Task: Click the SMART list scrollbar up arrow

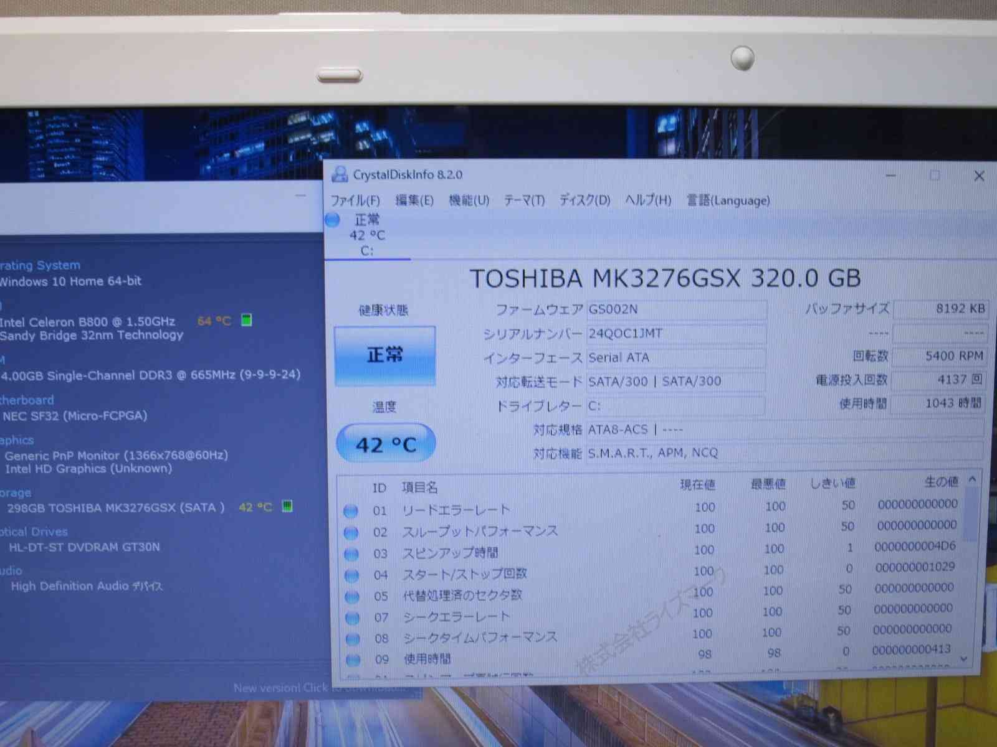Action: pos(971,480)
